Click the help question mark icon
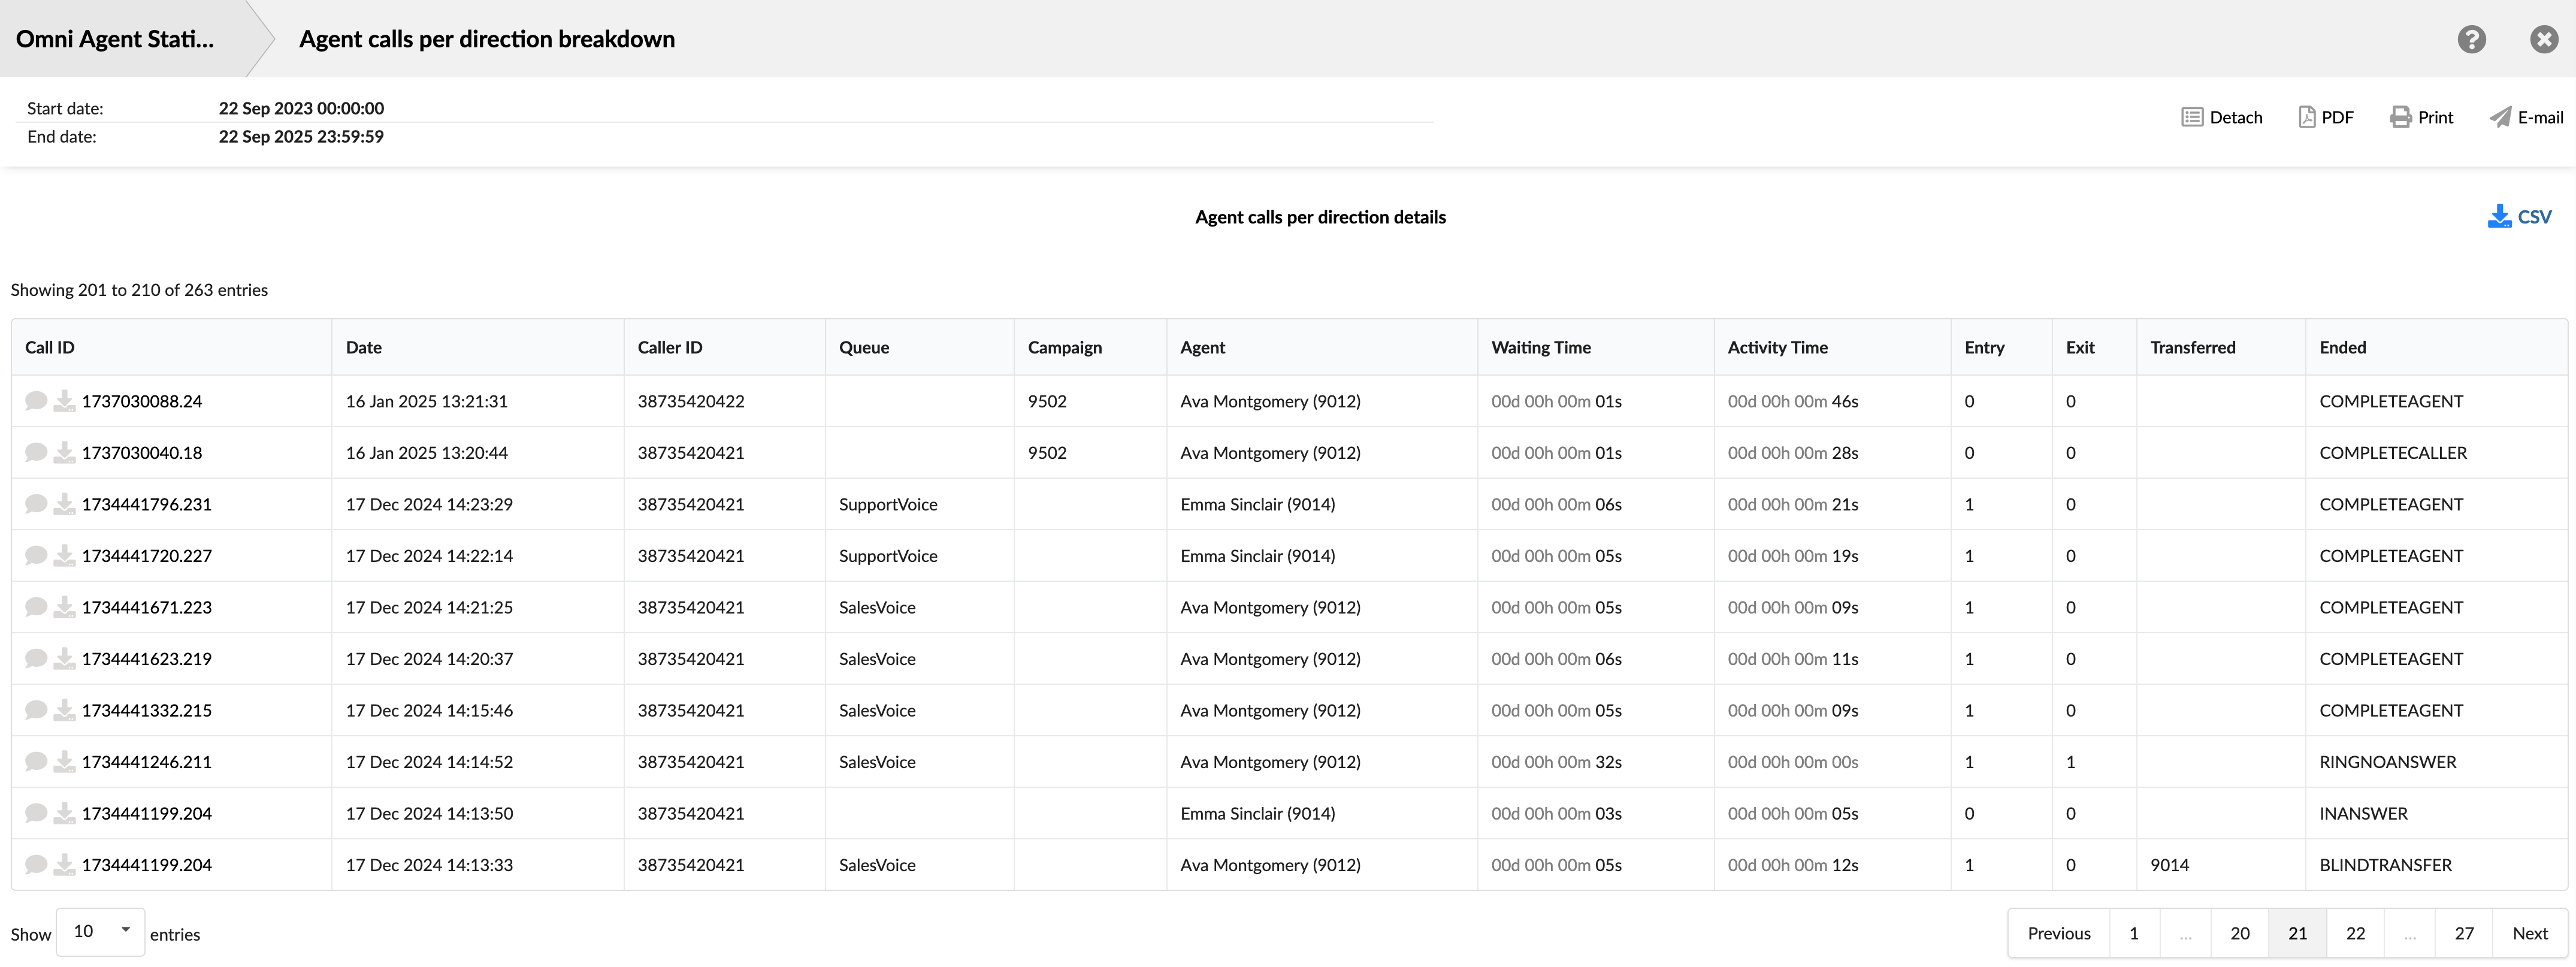This screenshot has height=967, width=2576. [2471, 39]
